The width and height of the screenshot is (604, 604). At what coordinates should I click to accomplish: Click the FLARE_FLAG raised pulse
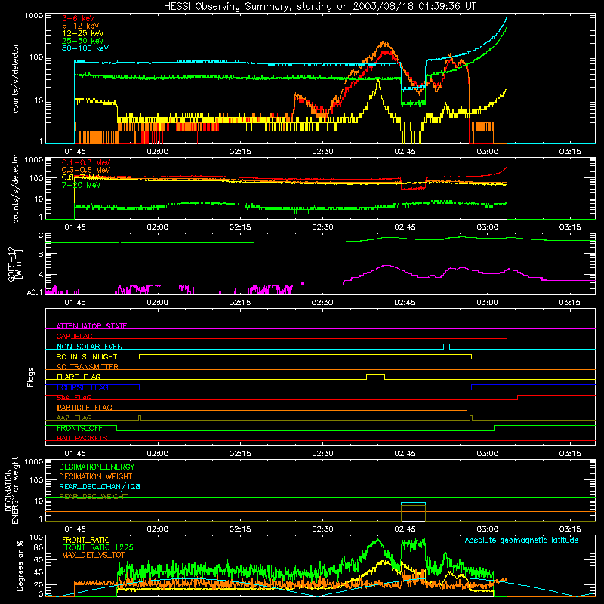pos(375,377)
